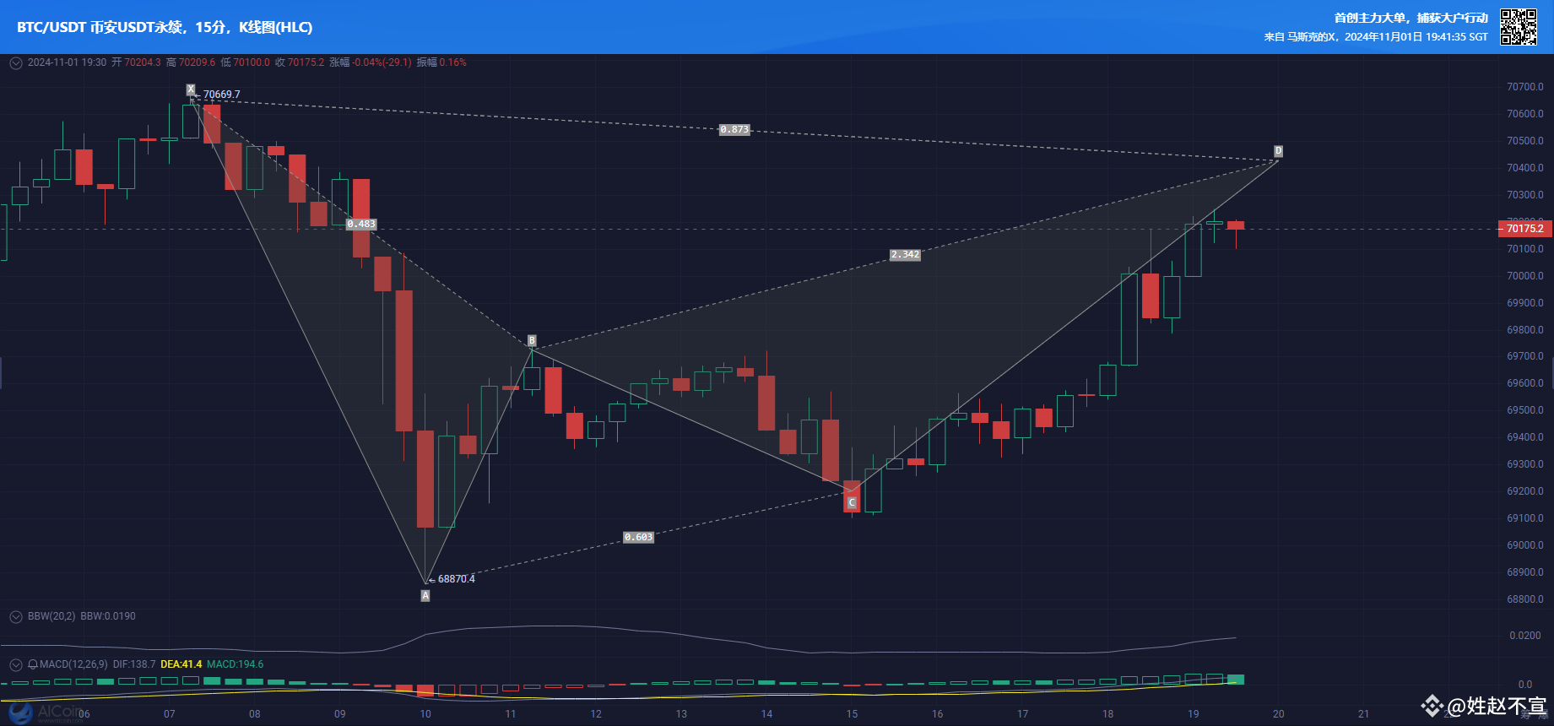Click the alert bell icon beside MACD

33,664
